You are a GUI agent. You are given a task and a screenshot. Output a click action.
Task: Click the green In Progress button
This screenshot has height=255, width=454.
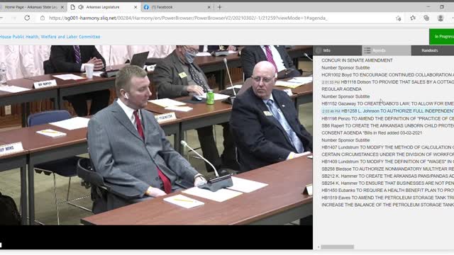point(441,36)
